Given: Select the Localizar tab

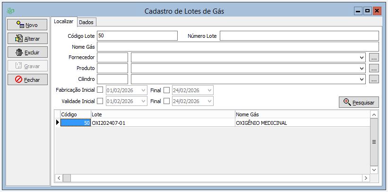Looking at the screenshot, I should [x=63, y=22].
